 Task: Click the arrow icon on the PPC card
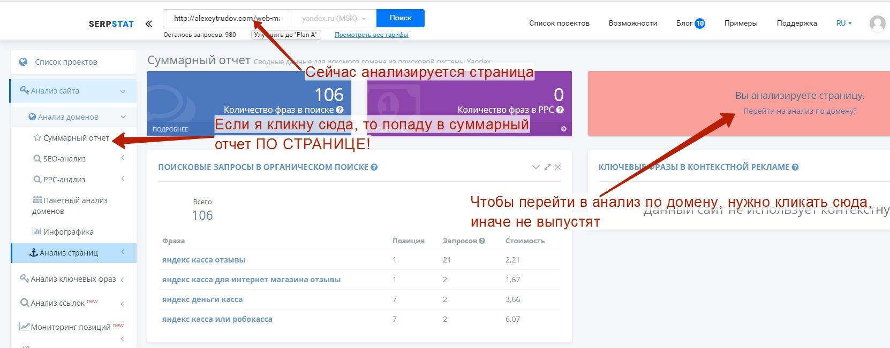pyautogui.click(x=563, y=129)
